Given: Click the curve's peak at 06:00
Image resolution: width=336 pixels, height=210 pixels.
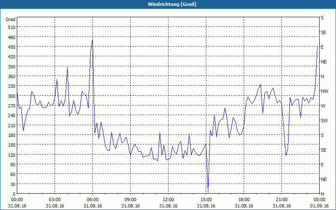Looking at the screenshot, I should tap(92, 40).
